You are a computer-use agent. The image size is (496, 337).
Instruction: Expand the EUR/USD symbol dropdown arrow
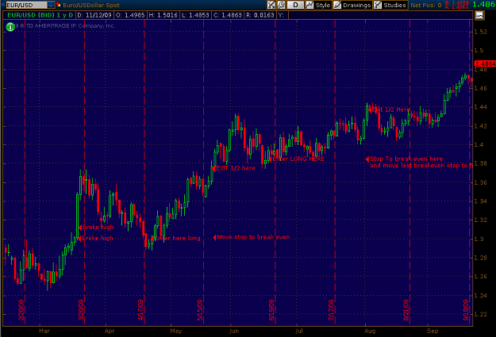point(51,5)
